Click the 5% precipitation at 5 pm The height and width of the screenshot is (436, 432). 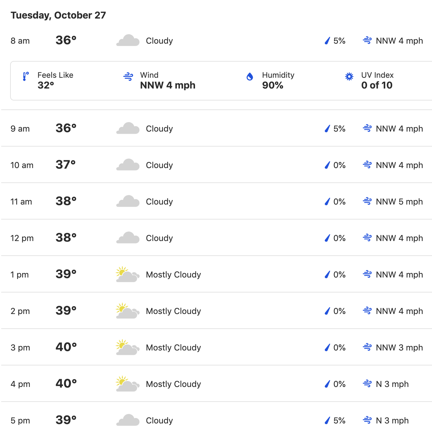339,420
